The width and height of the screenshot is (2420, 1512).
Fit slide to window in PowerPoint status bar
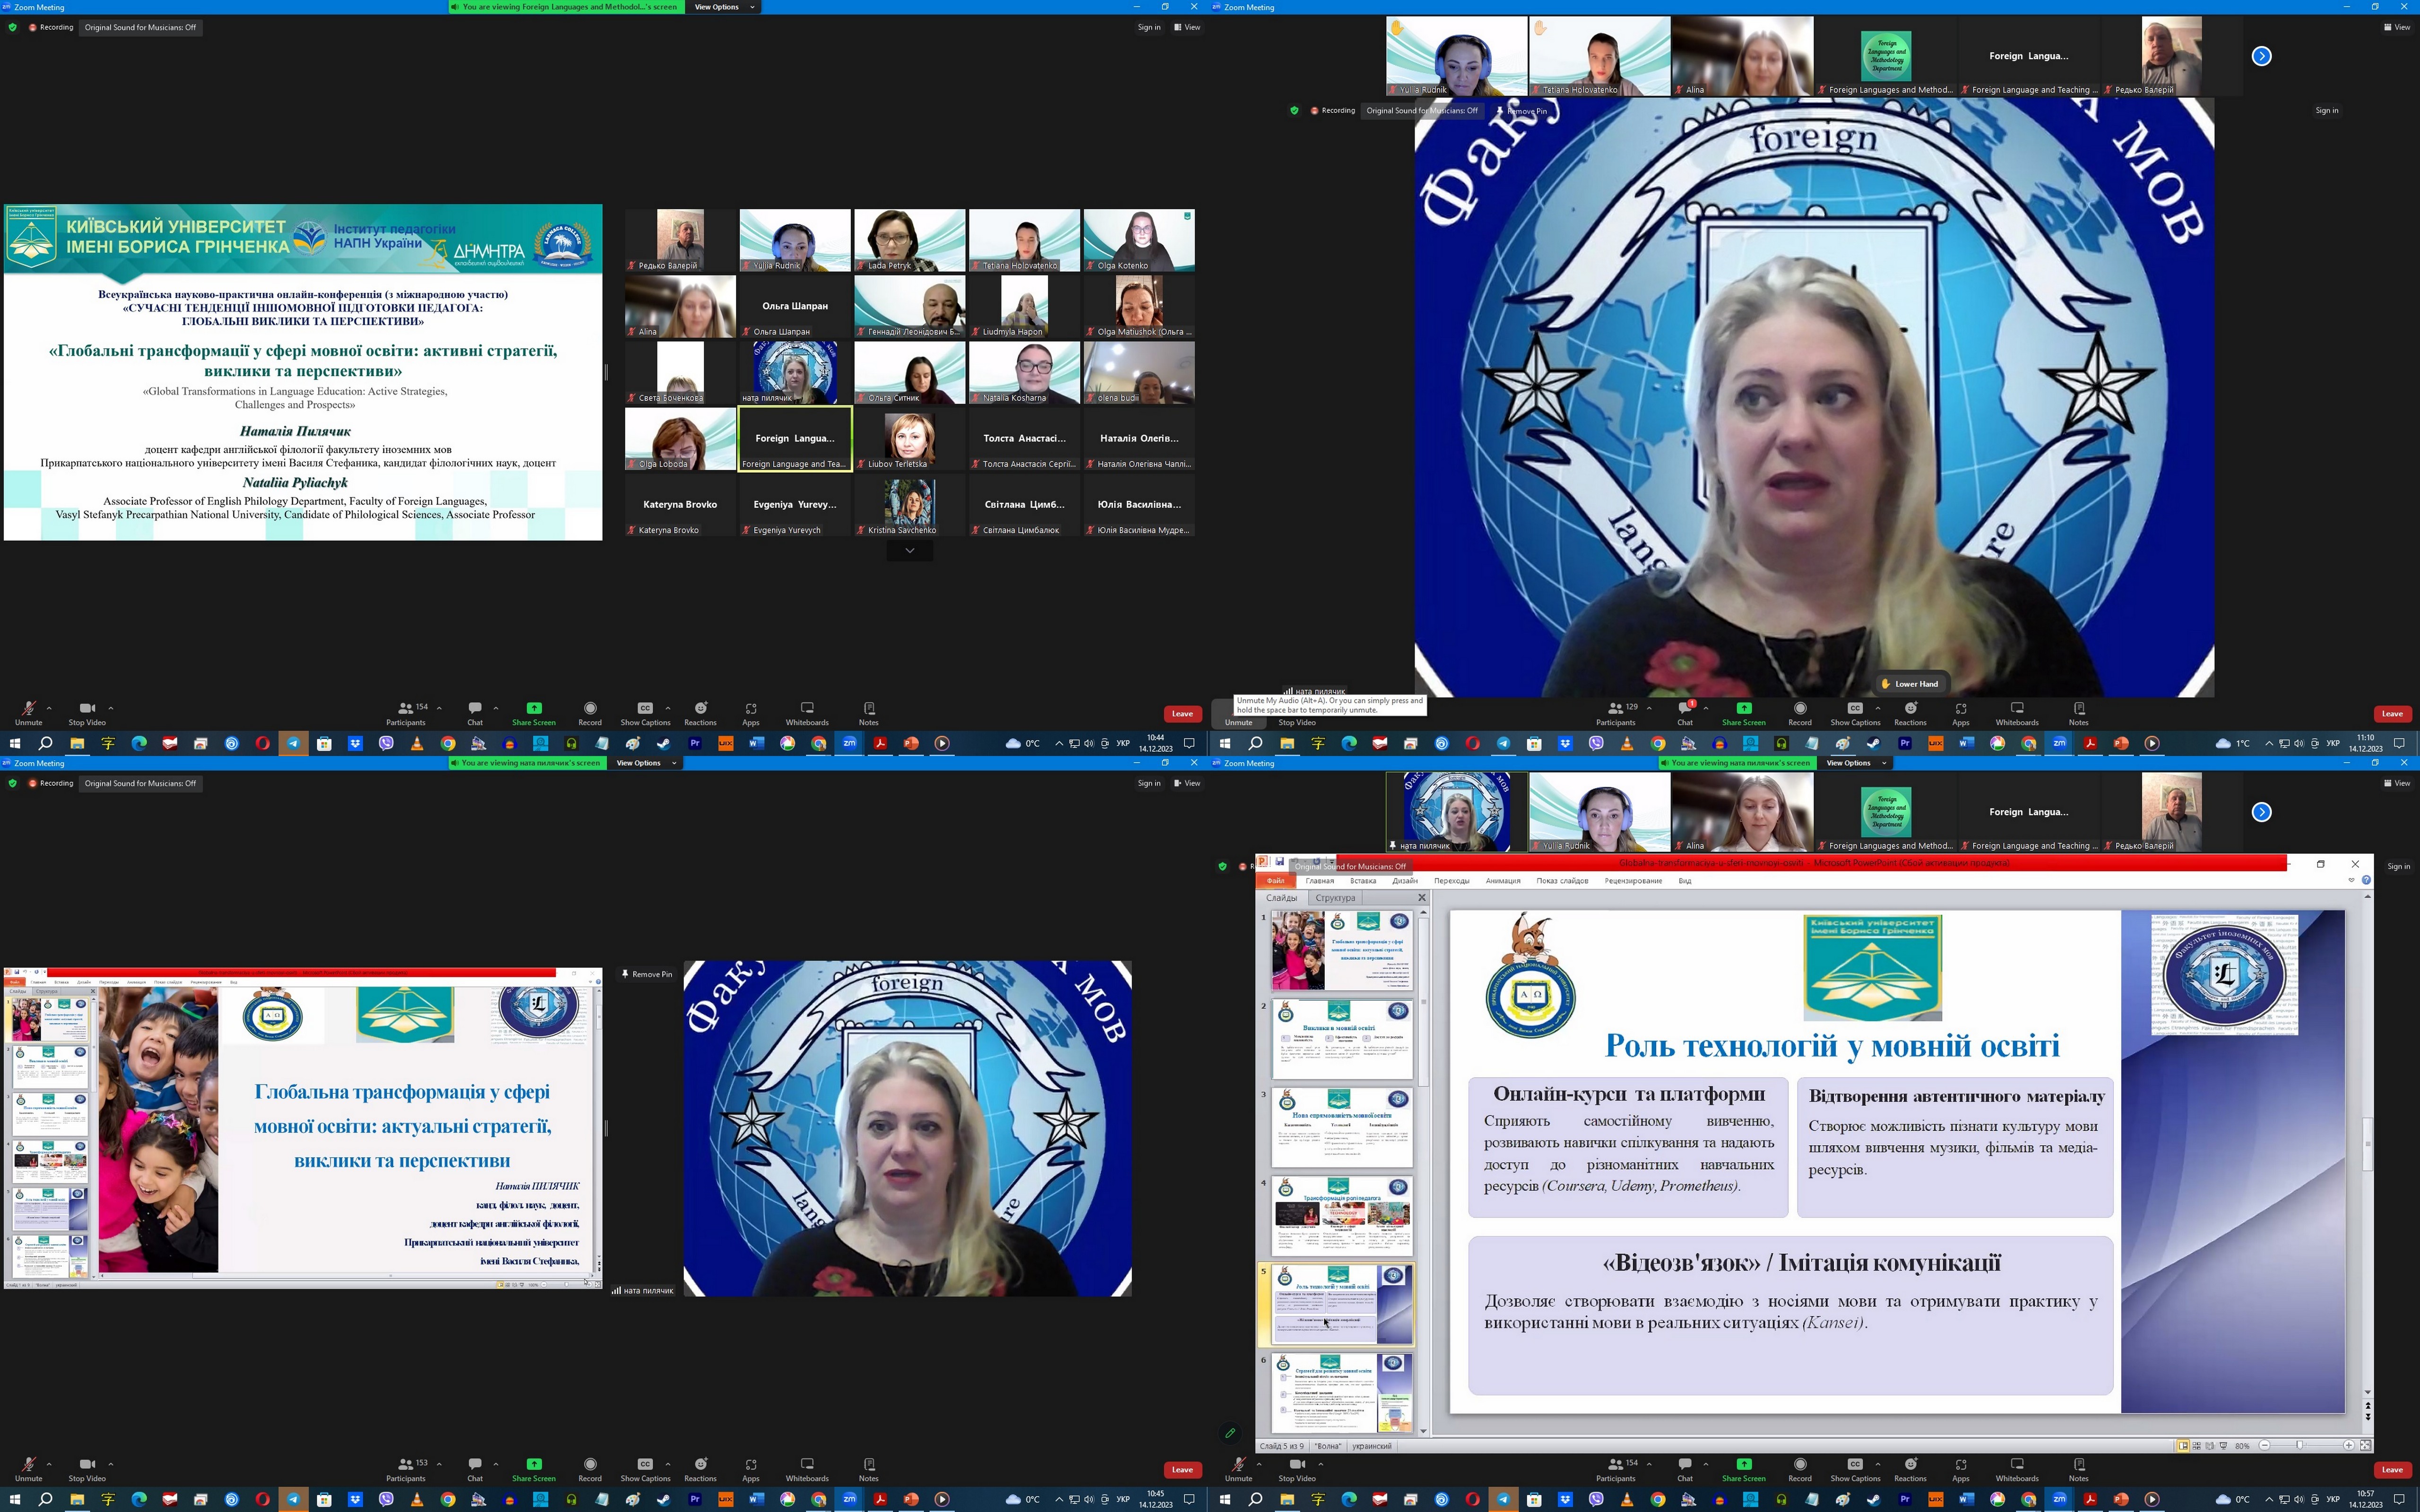point(2366,1446)
